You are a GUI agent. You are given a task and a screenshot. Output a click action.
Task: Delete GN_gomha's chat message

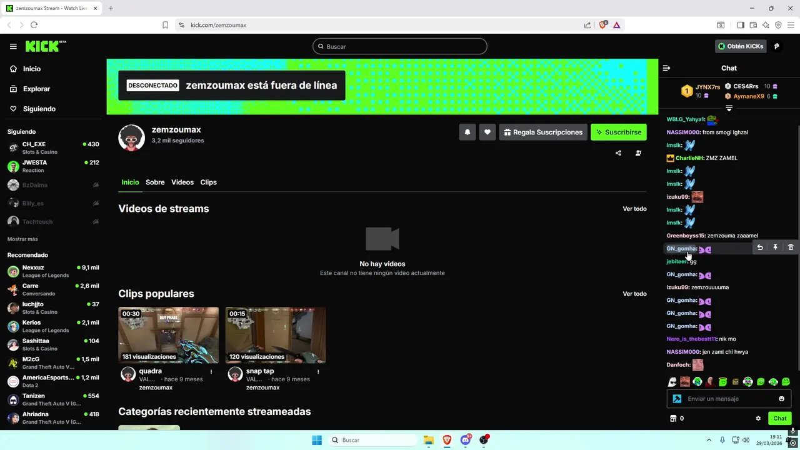click(791, 247)
